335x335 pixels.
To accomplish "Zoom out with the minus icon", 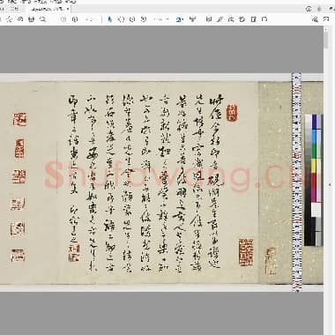I will pos(132,19).
